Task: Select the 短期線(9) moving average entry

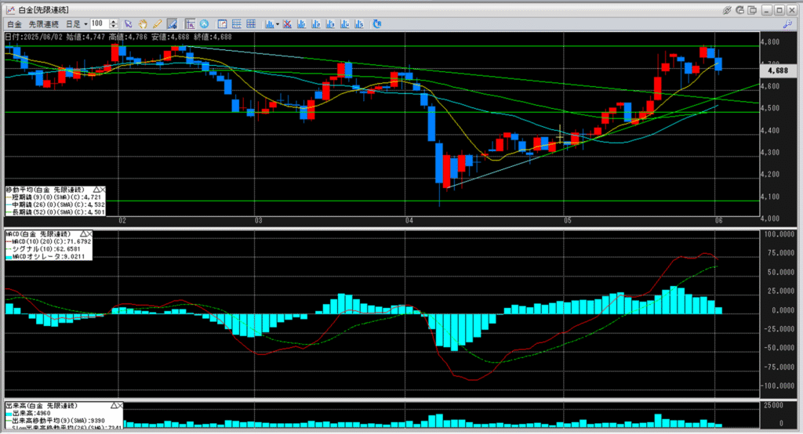Action: click(x=54, y=197)
